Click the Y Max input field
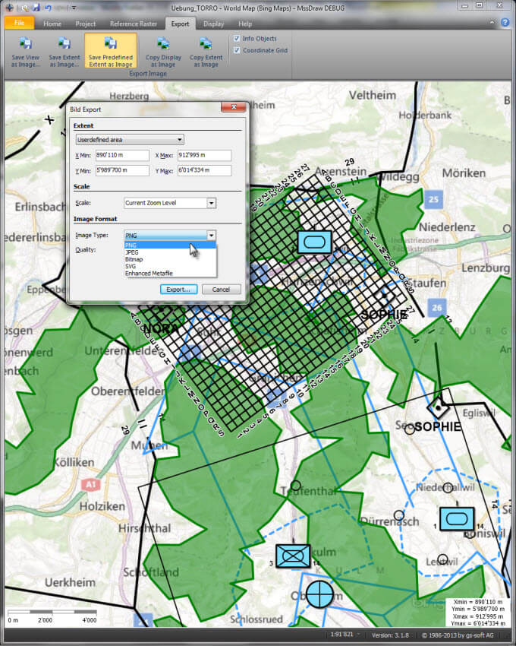Viewport: 516px width, 646px height. (x=204, y=170)
